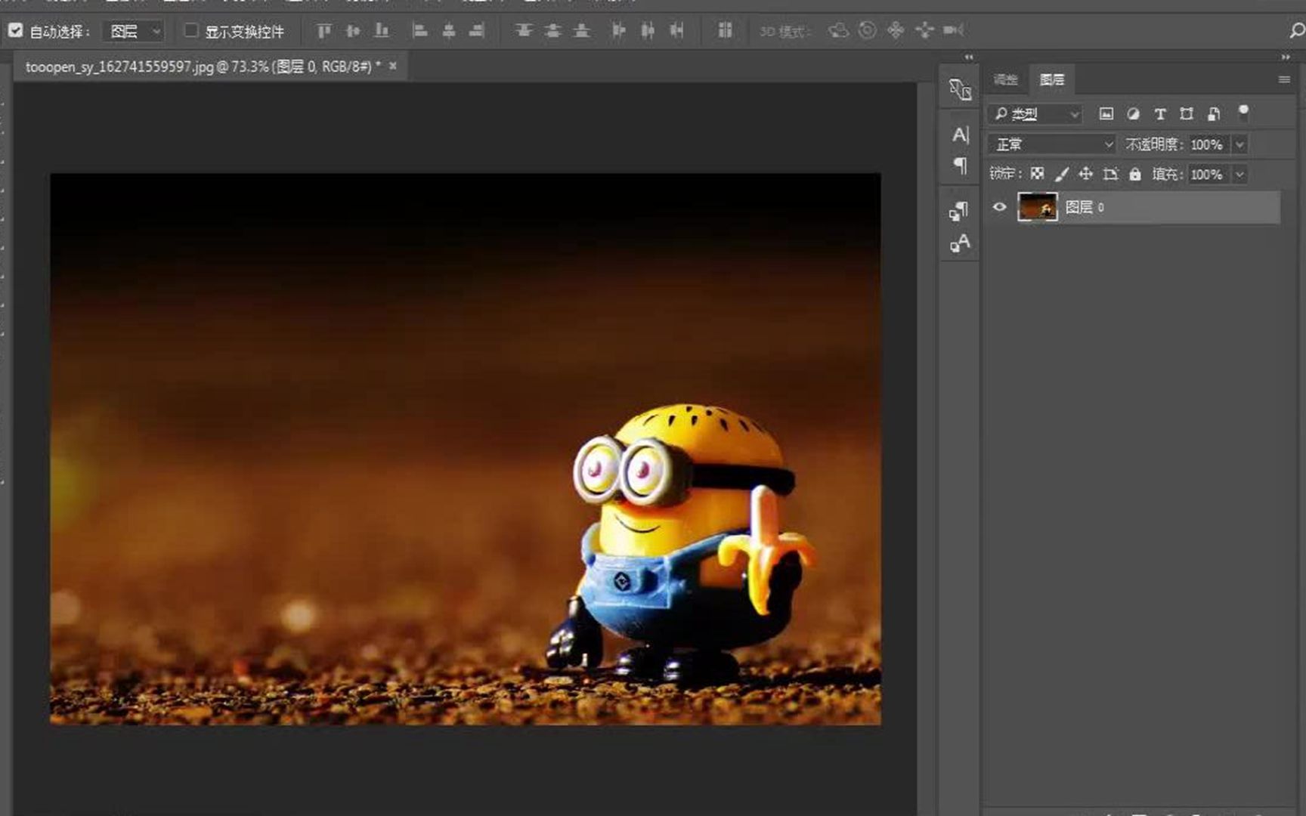Lock artboard nesting icon
Screen dimensions: 1306x816
tap(1110, 175)
